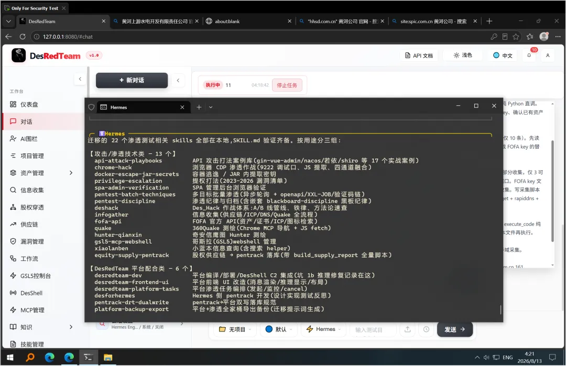Click the 输入测试目 input field
The image size is (566, 366).
[373, 329]
